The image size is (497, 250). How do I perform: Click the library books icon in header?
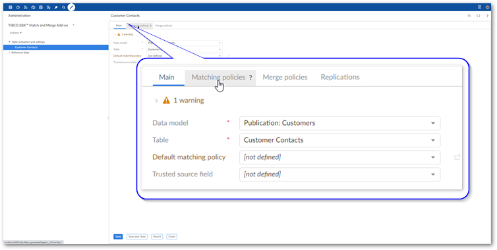coord(479,7)
